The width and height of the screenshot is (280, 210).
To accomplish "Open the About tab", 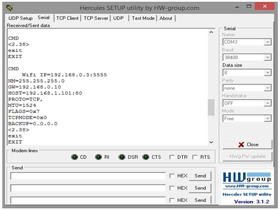I will [166, 18].
